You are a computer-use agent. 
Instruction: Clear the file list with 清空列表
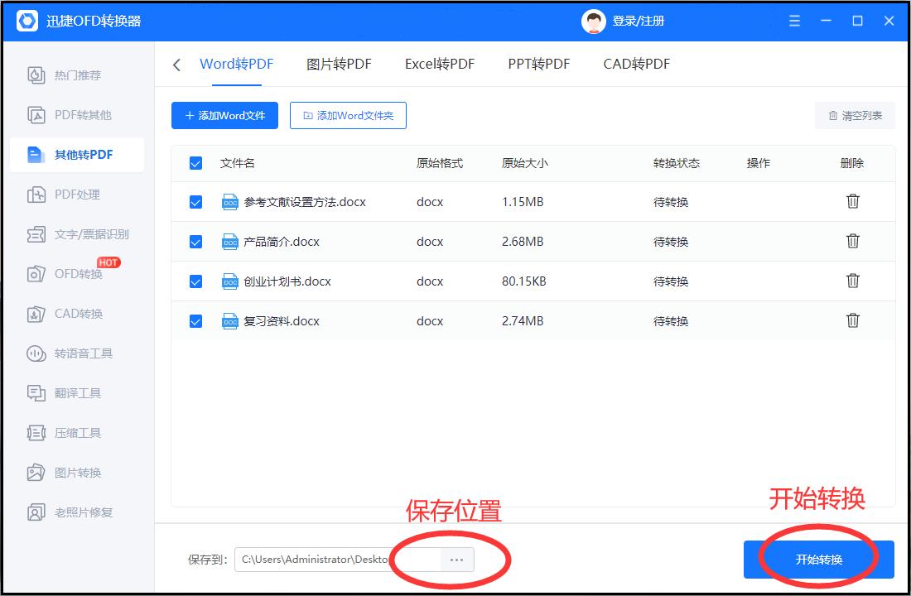[x=854, y=115]
